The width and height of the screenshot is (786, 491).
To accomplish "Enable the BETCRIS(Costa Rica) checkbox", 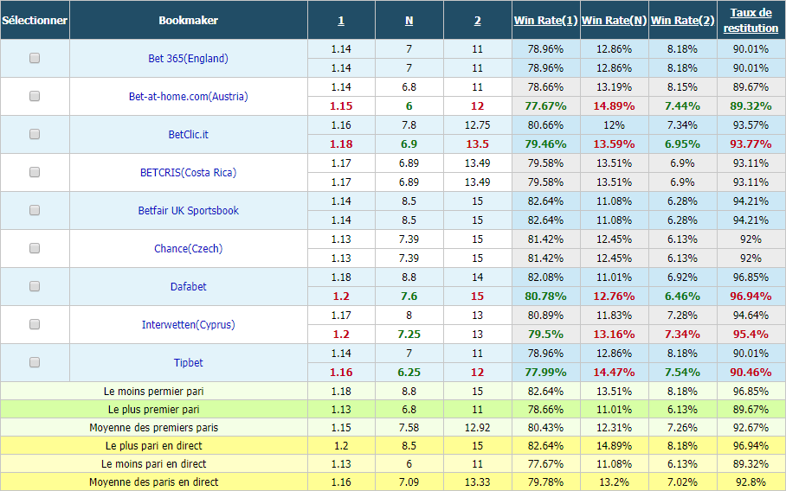I will tap(35, 172).
